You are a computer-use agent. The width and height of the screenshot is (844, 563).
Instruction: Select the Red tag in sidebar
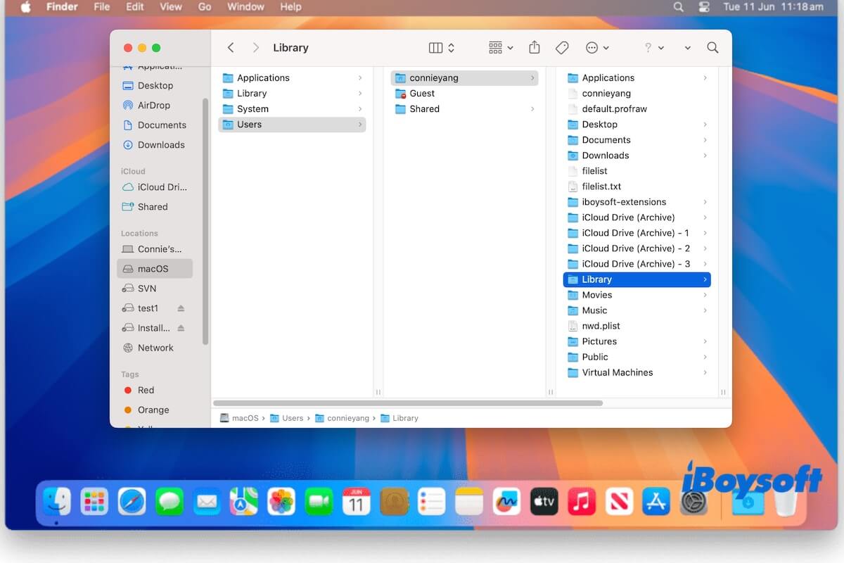click(146, 390)
